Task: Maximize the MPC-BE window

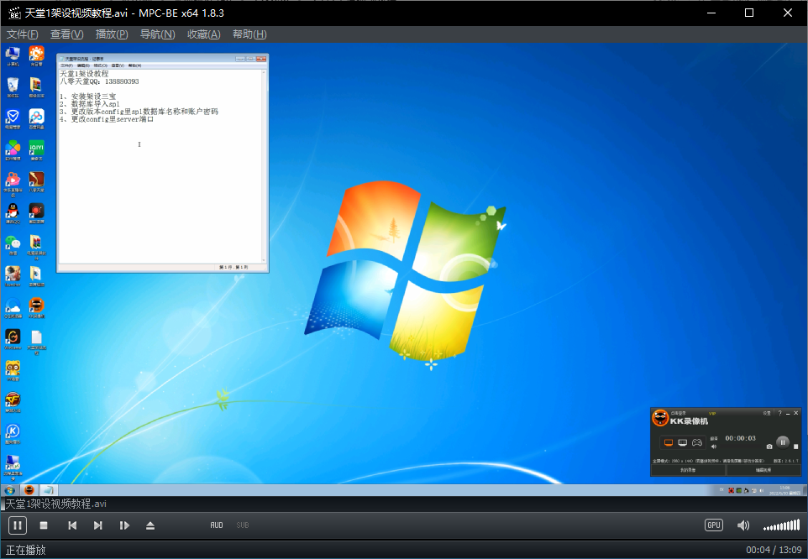Action: point(749,13)
